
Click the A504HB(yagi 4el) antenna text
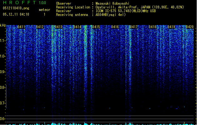click(111, 15)
